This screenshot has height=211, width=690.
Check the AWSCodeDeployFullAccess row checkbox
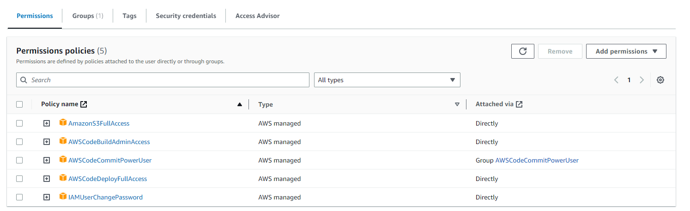tap(19, 179)
